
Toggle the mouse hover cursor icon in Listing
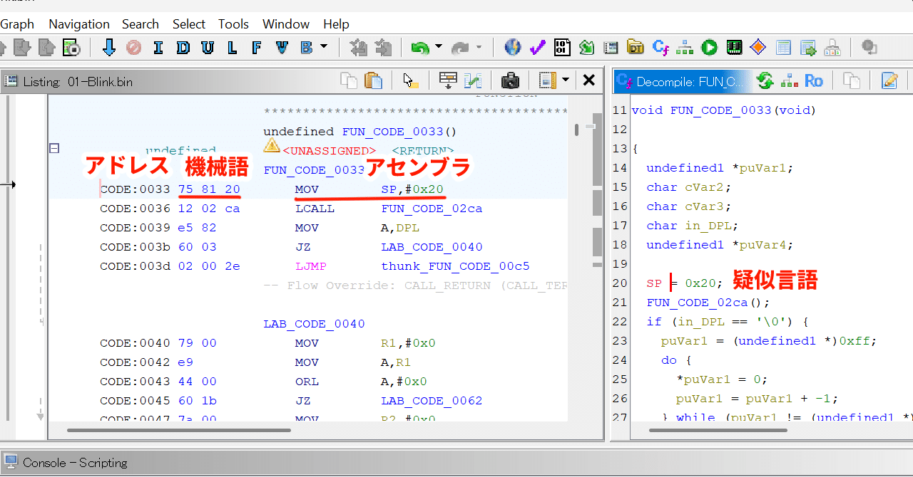click(410, 80)
